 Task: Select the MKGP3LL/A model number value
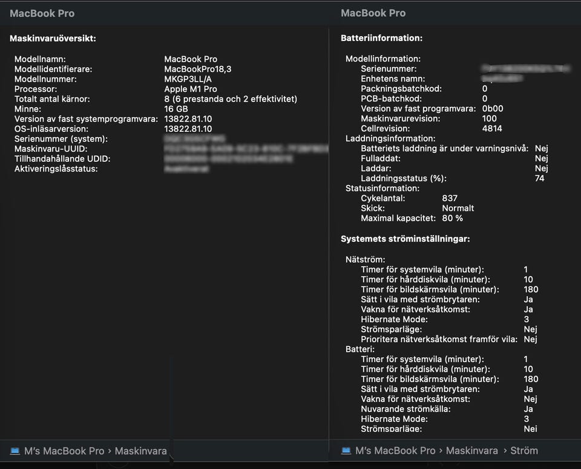pyautogui.click(x=188, y=79)
